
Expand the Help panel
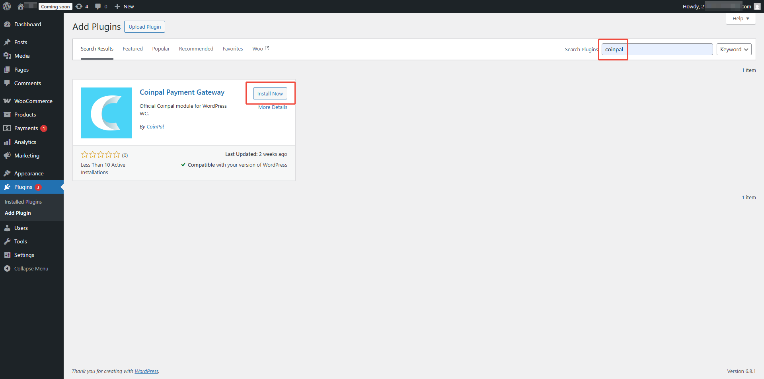coord(741,18)
